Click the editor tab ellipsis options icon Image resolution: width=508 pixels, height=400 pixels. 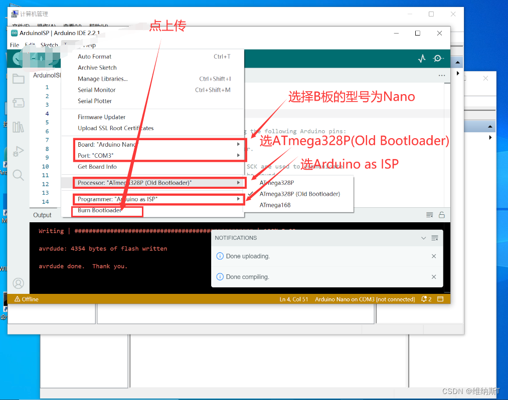[x=442, y=75]
